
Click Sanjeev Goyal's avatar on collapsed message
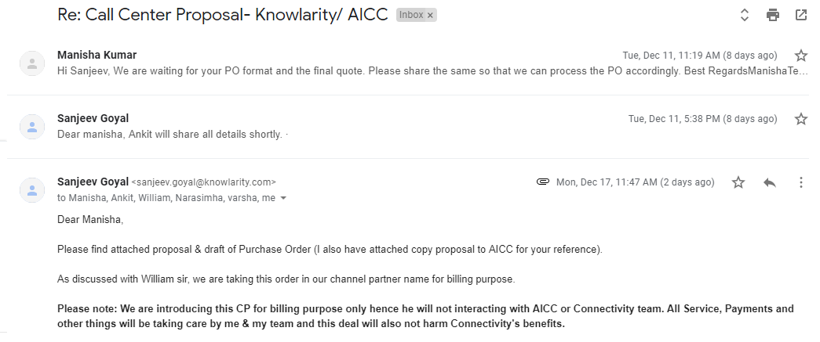coord(32,126)
